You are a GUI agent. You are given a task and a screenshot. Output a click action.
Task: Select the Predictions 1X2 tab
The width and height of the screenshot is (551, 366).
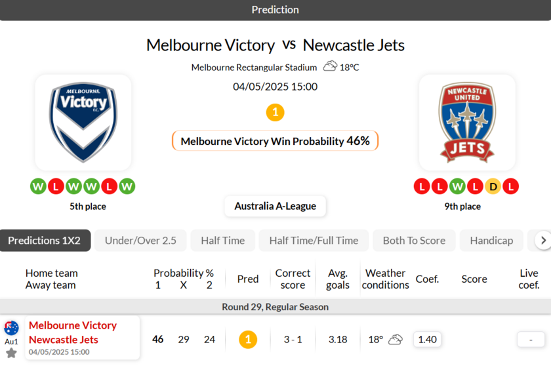[x=45, y=241]
